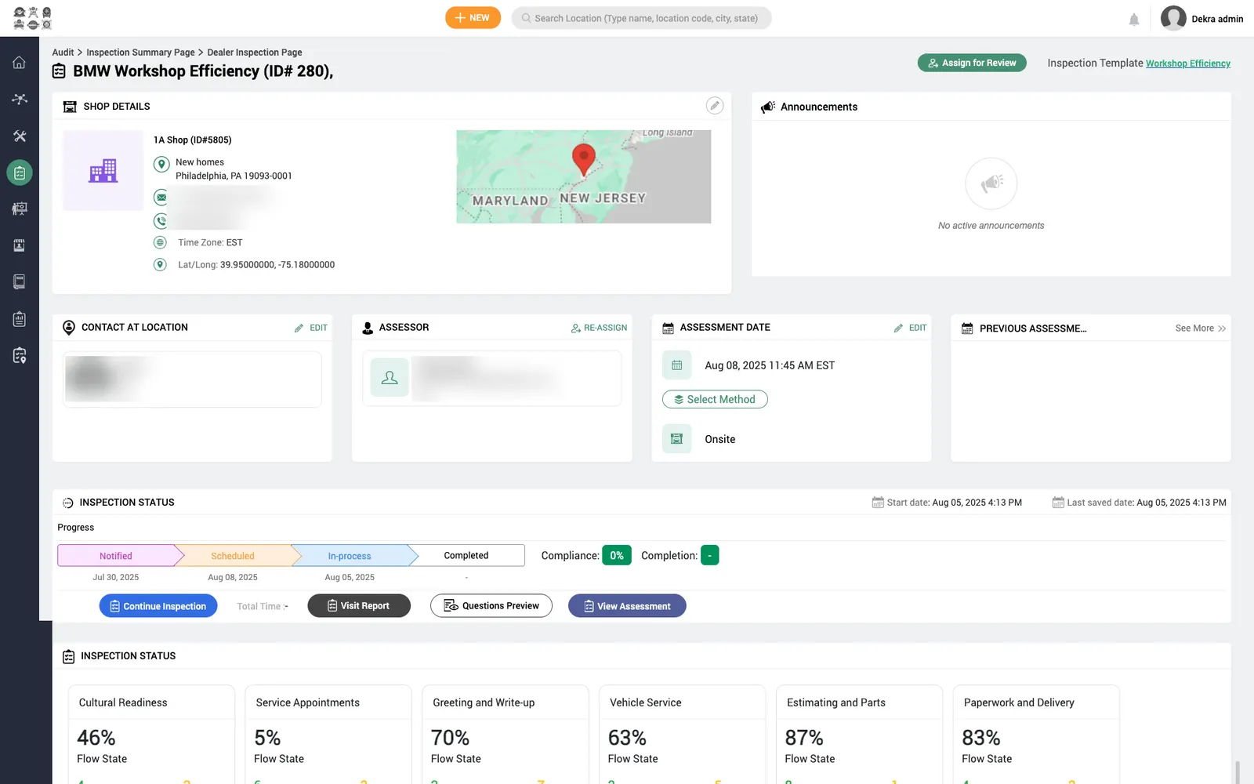The width and height of the screenshot is (1254, 784).
Task: Select the highlighted green checklist sidebar icon
Action: pyautogui.click(x=20, y=172)
